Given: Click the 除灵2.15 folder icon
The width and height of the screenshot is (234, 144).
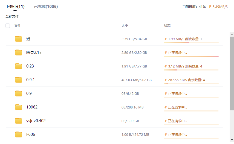Looking at the screenshot, I should [19, 52].
